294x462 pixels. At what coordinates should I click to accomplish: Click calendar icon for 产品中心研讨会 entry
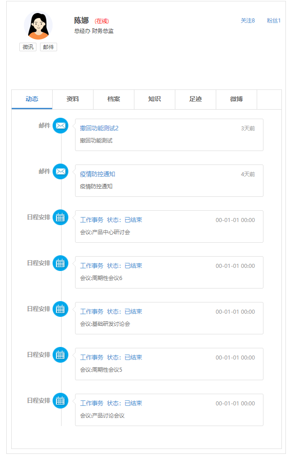pos(60,218)
